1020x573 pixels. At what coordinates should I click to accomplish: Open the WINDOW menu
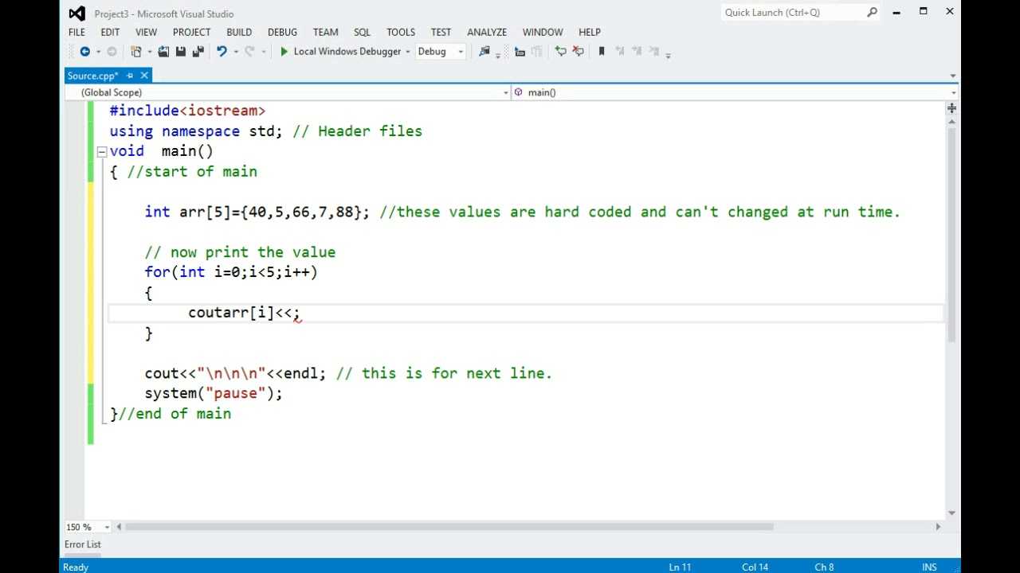(543, 32)
